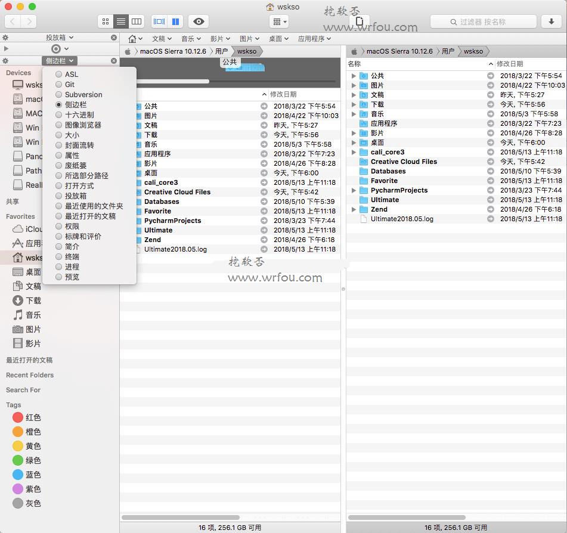Image resolution: width=567 pixels, height=533 pixels.
Task: Click the eye preview icon
Action: [x=199, y=21]
